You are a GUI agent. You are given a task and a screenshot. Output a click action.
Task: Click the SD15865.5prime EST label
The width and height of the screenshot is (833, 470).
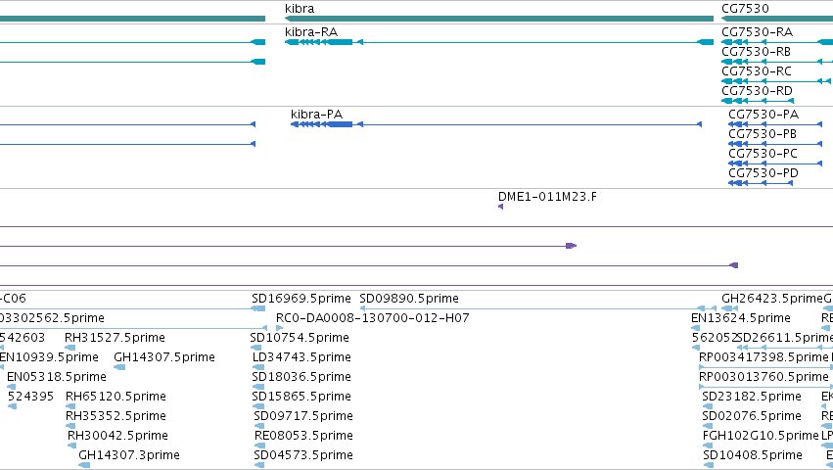301,397
